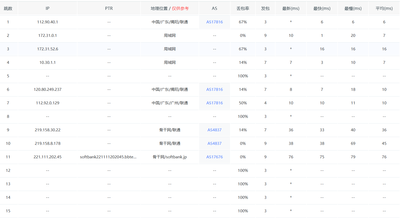
Task: Open AS17676 link in softbank row
Action: tap(214, 157)
